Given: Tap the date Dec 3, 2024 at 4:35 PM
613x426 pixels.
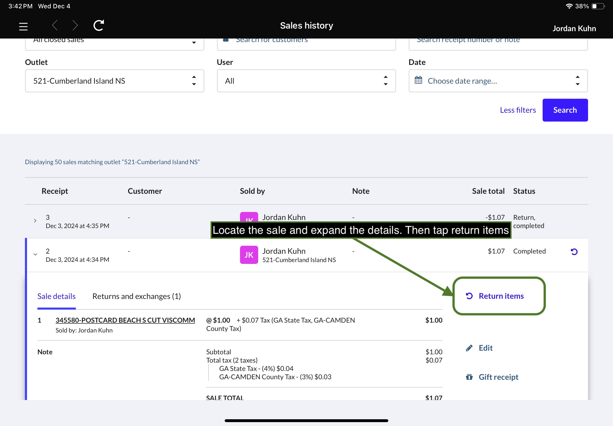Looking at the screenshot, I should [x=77, y=226].
